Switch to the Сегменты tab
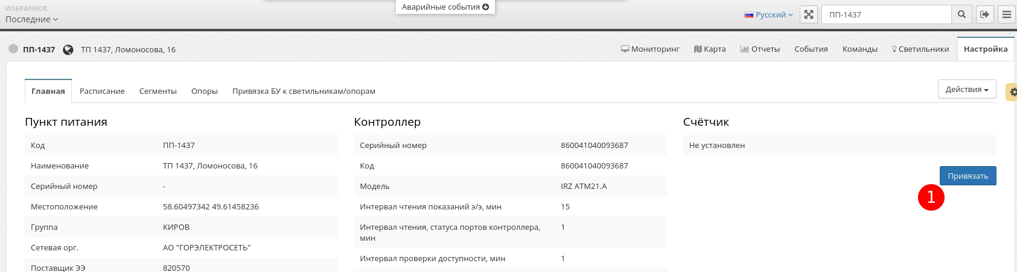This screenshot has width=1017, height=272. [x=158, y=91]
